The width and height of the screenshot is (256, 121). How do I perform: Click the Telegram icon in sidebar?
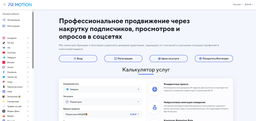pos(4,58)
